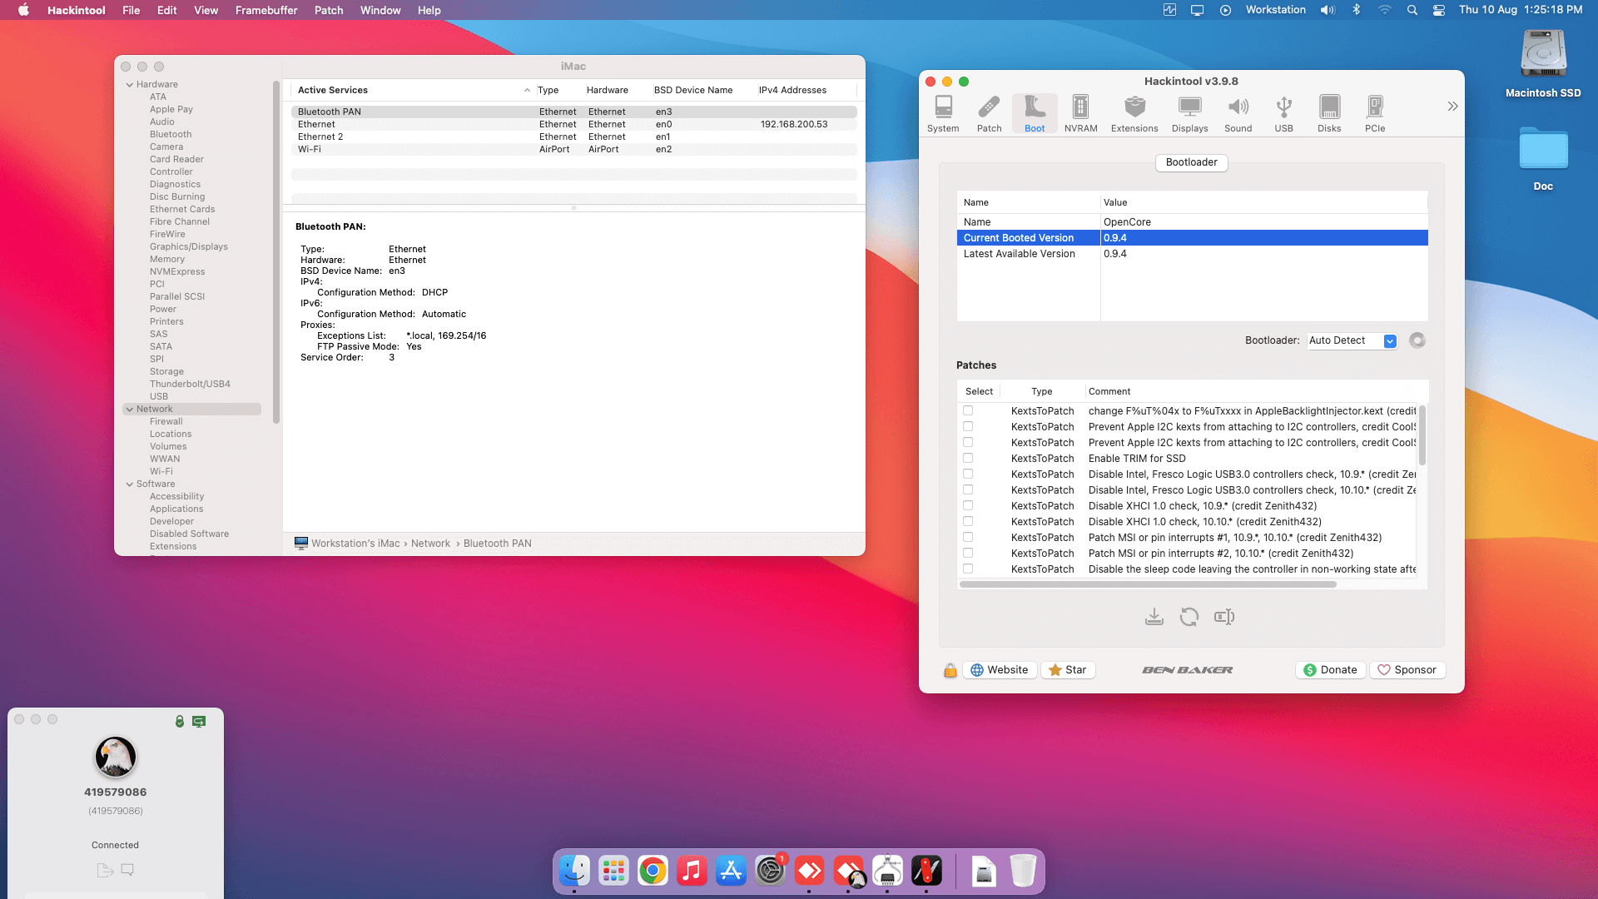Select the Bootloader tab
The height and width of the screenshot is (899, 1598).
coord(1191,162)
